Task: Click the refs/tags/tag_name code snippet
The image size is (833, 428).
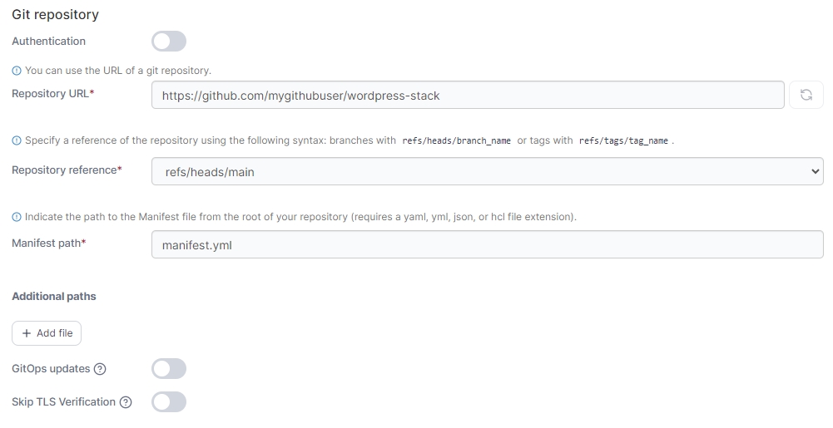Action: coord(623,141)
